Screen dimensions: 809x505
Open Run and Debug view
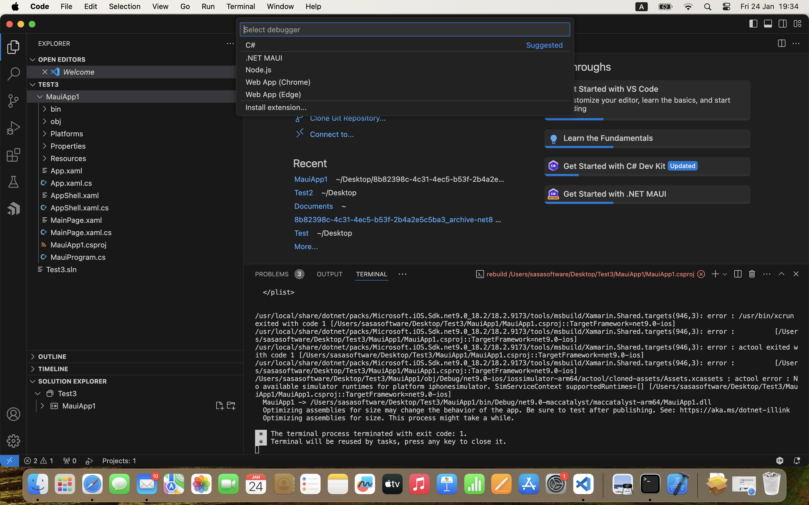[13, 128]
